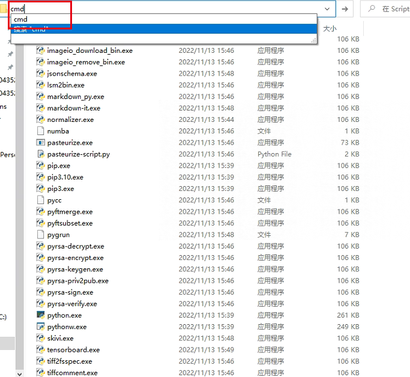Click the tensorboard.exe file icon

41,349
